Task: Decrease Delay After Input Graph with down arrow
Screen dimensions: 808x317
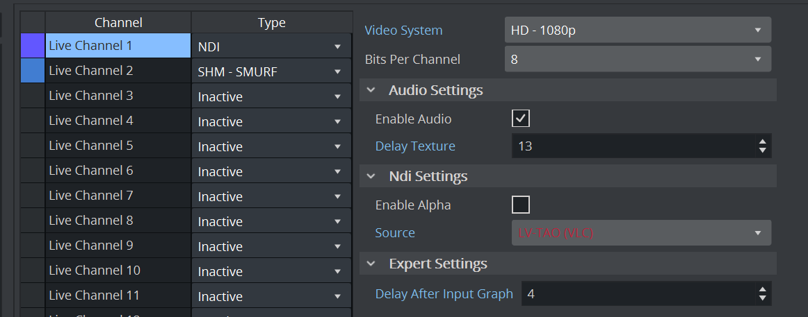Action: tap(763, 298)
